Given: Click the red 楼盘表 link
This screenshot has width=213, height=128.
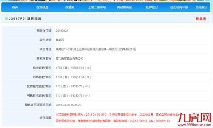Looking at the screenshot, I should (201, 19).
